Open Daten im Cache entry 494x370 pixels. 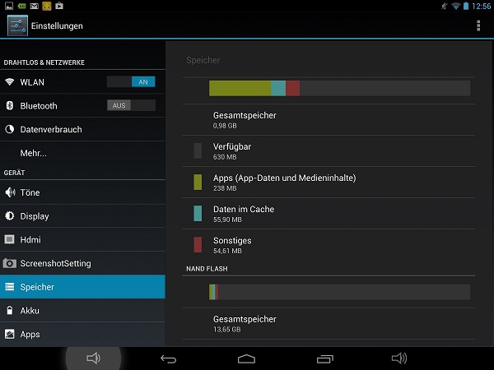329,214
